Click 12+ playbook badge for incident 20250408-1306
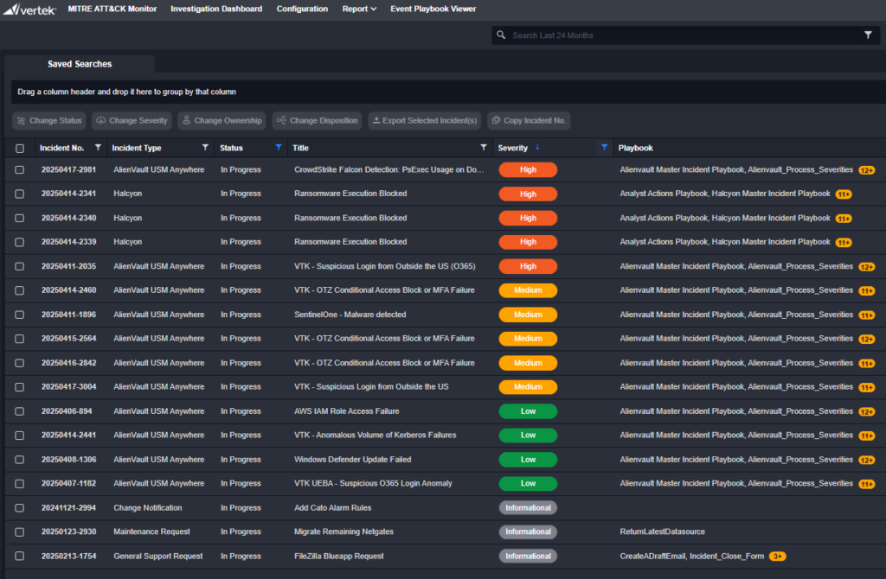The width and height of the screenshot is (886, 579). click(866, 460)
